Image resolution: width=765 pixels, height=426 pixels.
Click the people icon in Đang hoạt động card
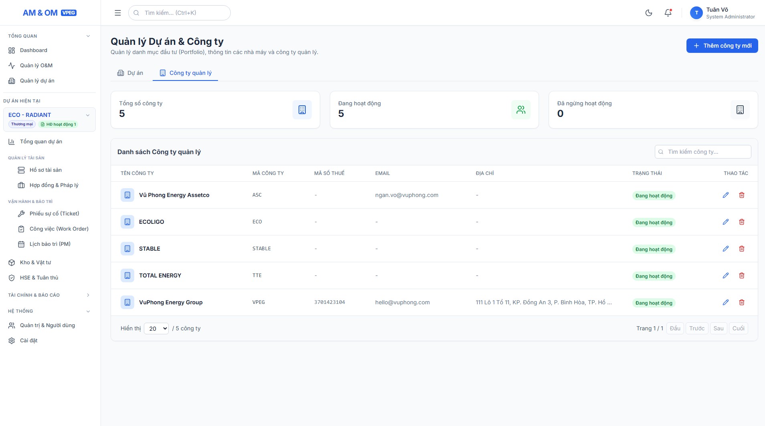[x=521, y=110]
